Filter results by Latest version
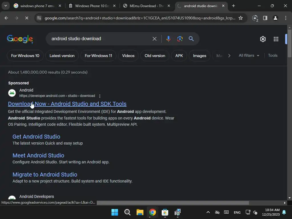The height and width of the screenshot is (219, 292). pos(62,56)
